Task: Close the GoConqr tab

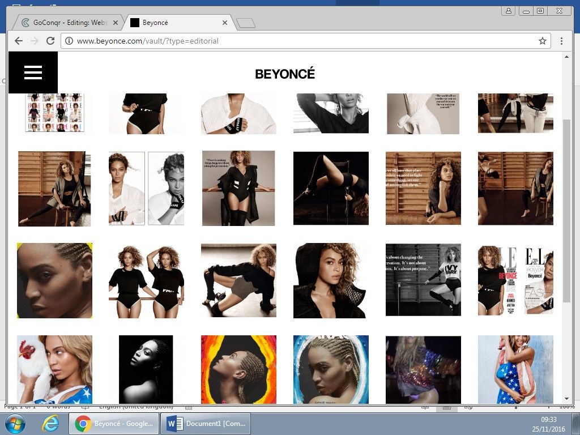Action: 116,23
